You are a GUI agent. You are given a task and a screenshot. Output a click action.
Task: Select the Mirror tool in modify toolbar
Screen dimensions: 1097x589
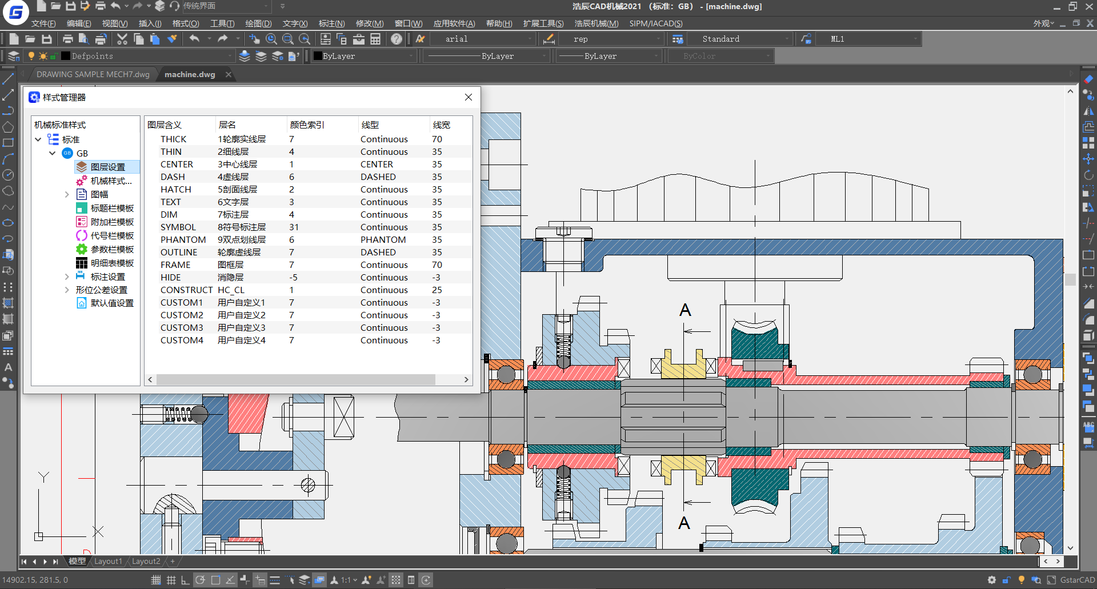click(1088, 111)
